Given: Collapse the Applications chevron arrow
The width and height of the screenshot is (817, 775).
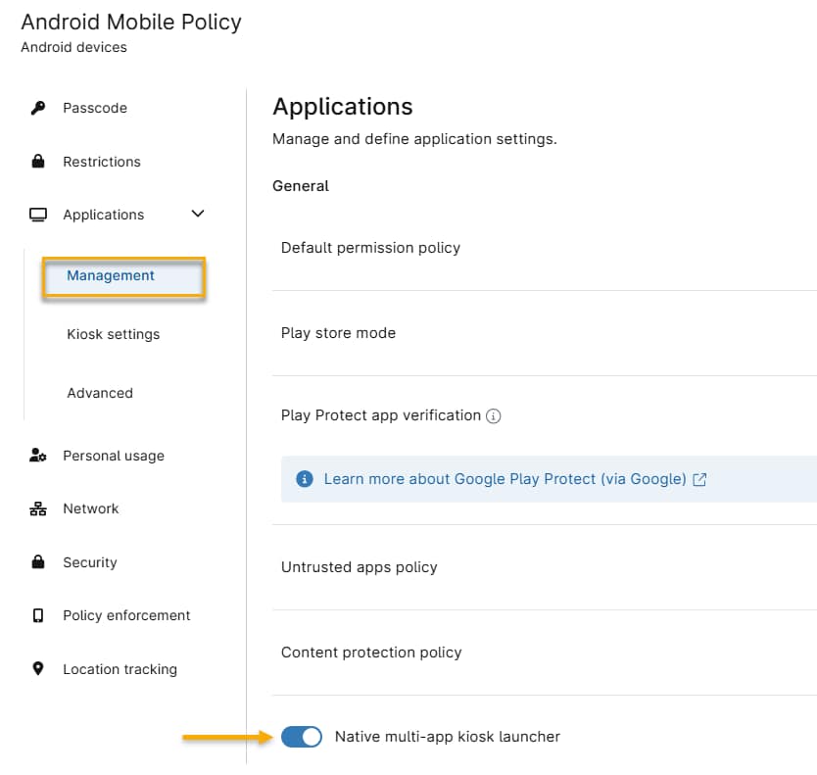Looking at the screenshot, I should click(x=198, y=214).
